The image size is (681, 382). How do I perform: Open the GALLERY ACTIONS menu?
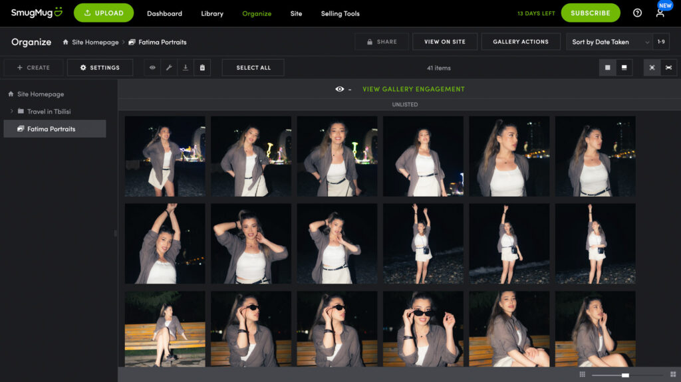[521, 42]
